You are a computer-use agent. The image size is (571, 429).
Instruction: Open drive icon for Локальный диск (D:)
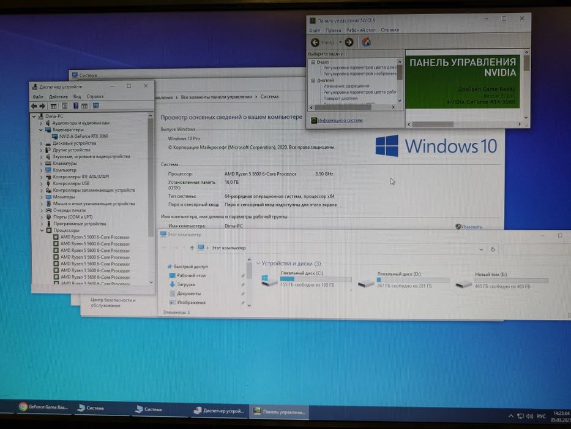[x=365, y=283]
